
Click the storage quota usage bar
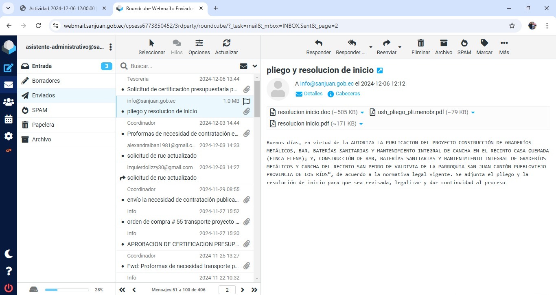pos(67,290)
